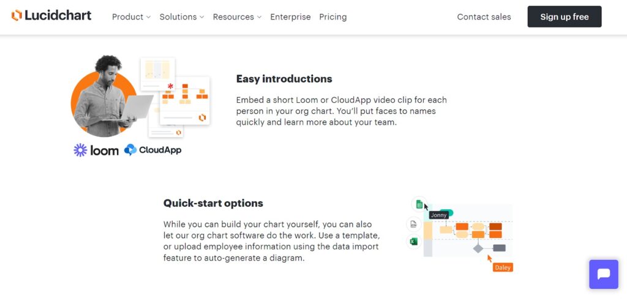Image resolution: width=627 pixels, height=301 pixels.
Task: Click the Excel icon in illustration
Action: click(414, 242)
